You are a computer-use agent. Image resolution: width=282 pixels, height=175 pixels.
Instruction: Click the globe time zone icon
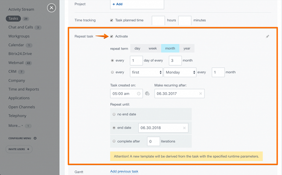click(x=147, y=94)
